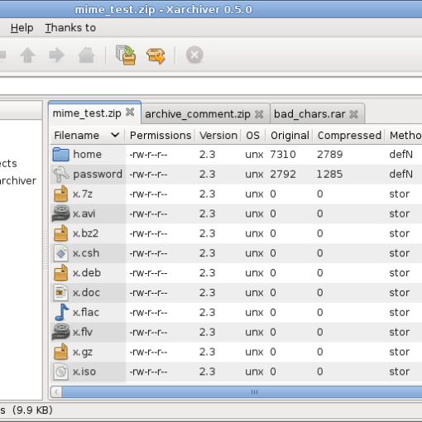Select the x.flac music note icon
422x422 pixels.
click(x=61, y=312)
